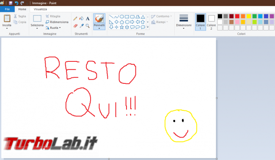Expand the Pennelli brushes dropdown arrow
This screenshot has height=160, width=275.
pos(99,28)
